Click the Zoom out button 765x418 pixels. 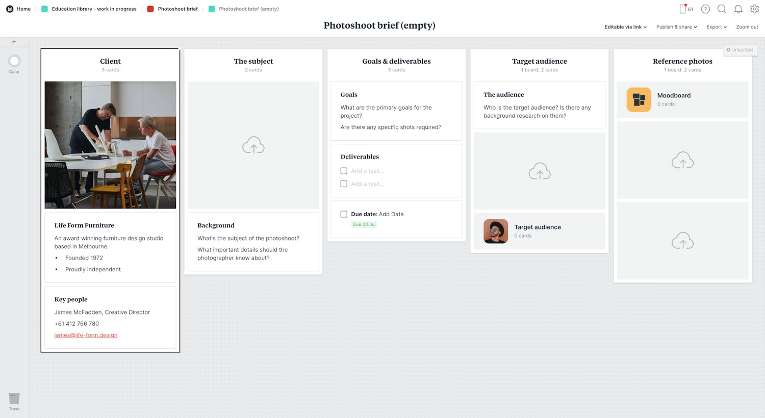click(747, 27)
